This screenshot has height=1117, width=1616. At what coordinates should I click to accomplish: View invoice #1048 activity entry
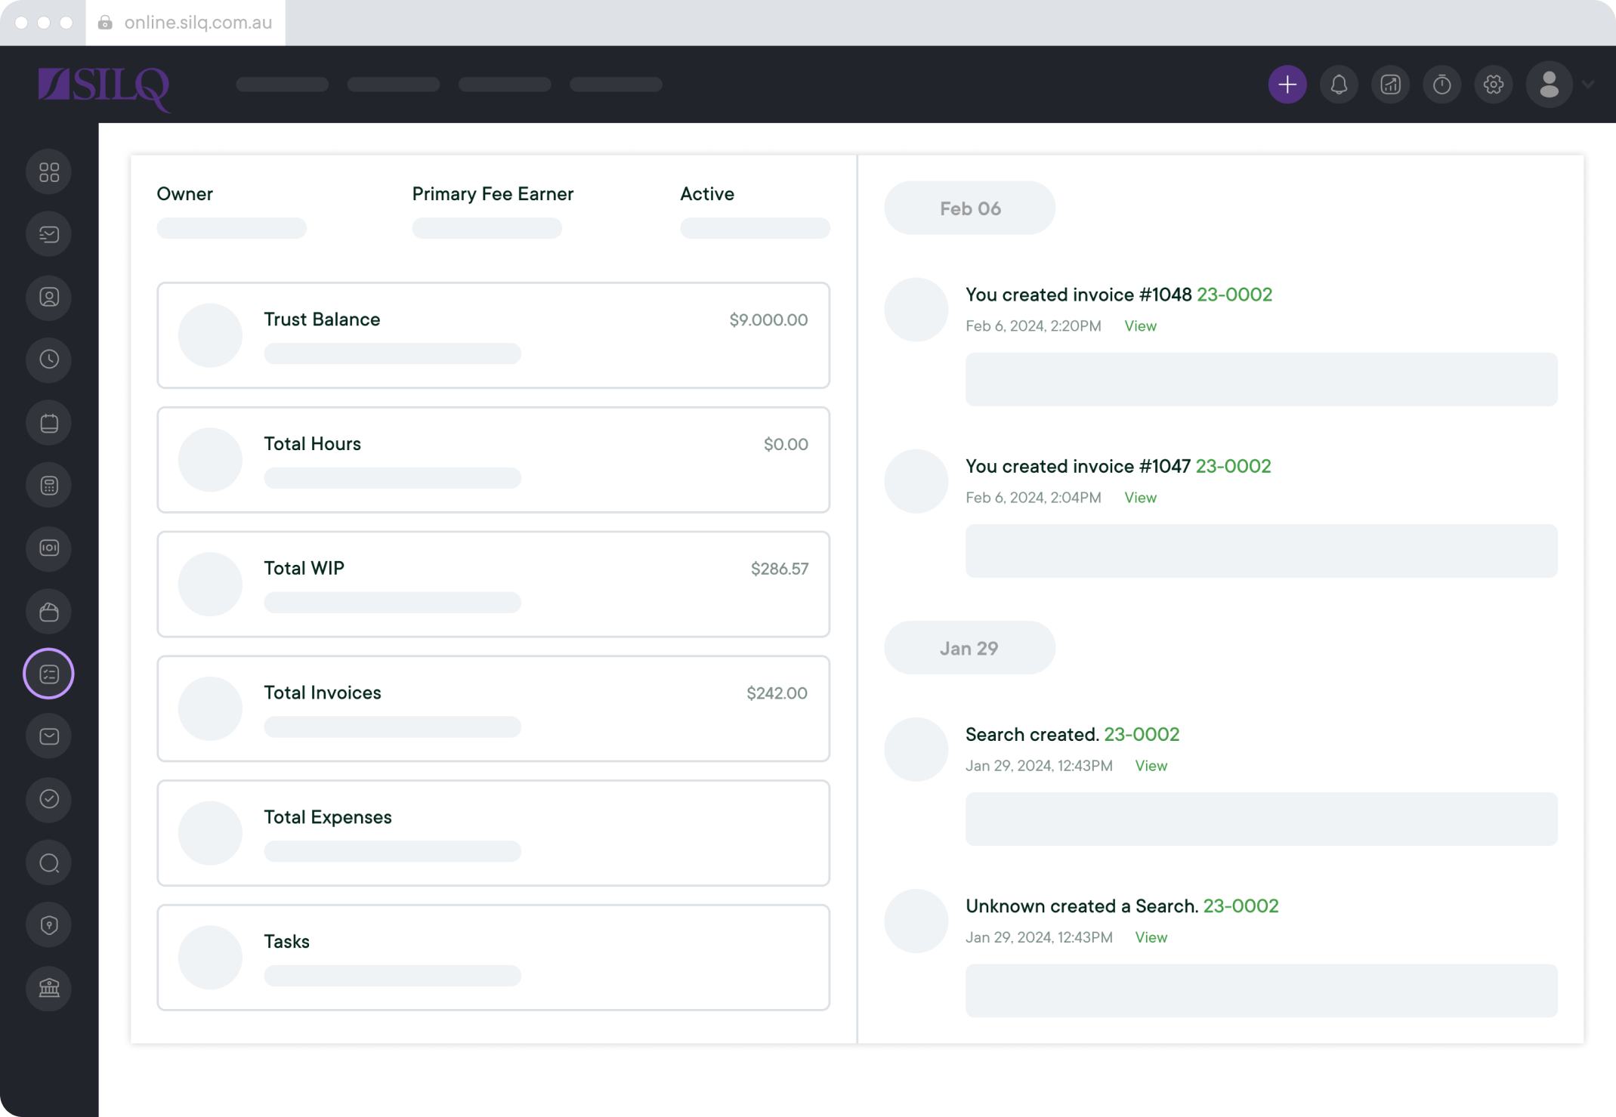coord(1140,326)
